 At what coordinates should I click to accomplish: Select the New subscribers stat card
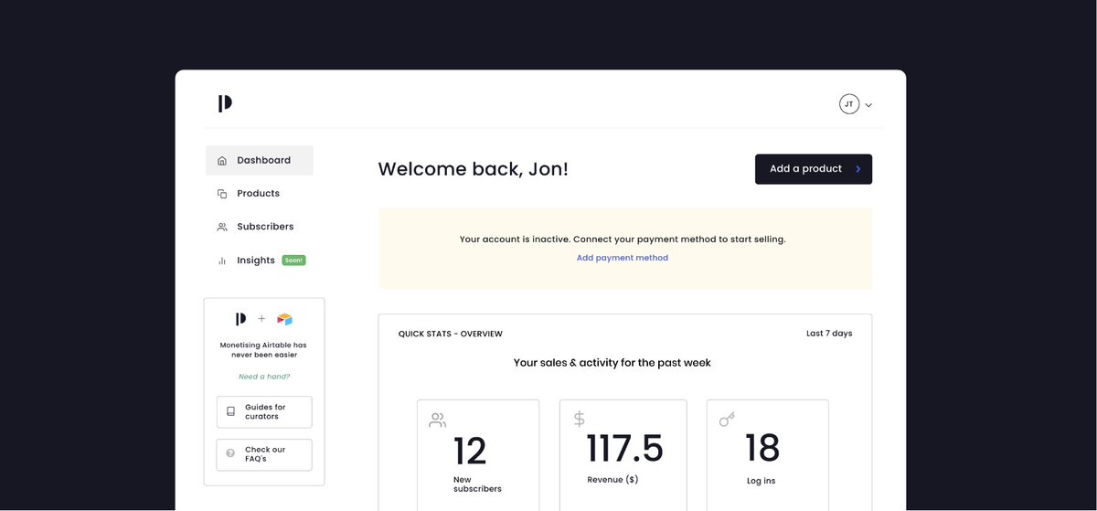click(x=478, y=454)
